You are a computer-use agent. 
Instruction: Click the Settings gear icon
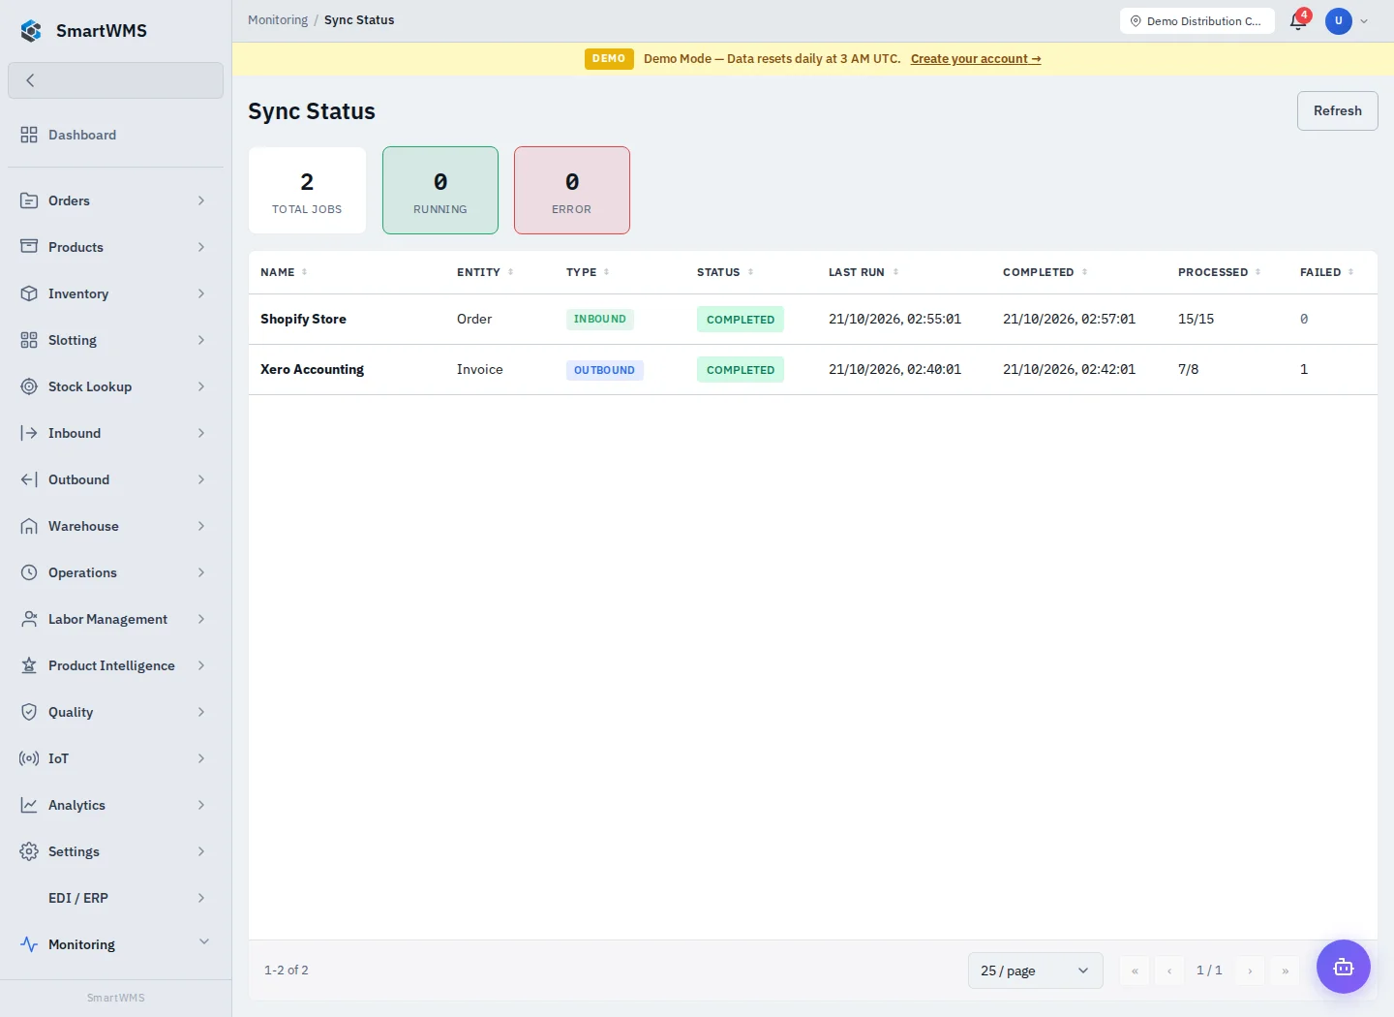click(x=29, y=851)
